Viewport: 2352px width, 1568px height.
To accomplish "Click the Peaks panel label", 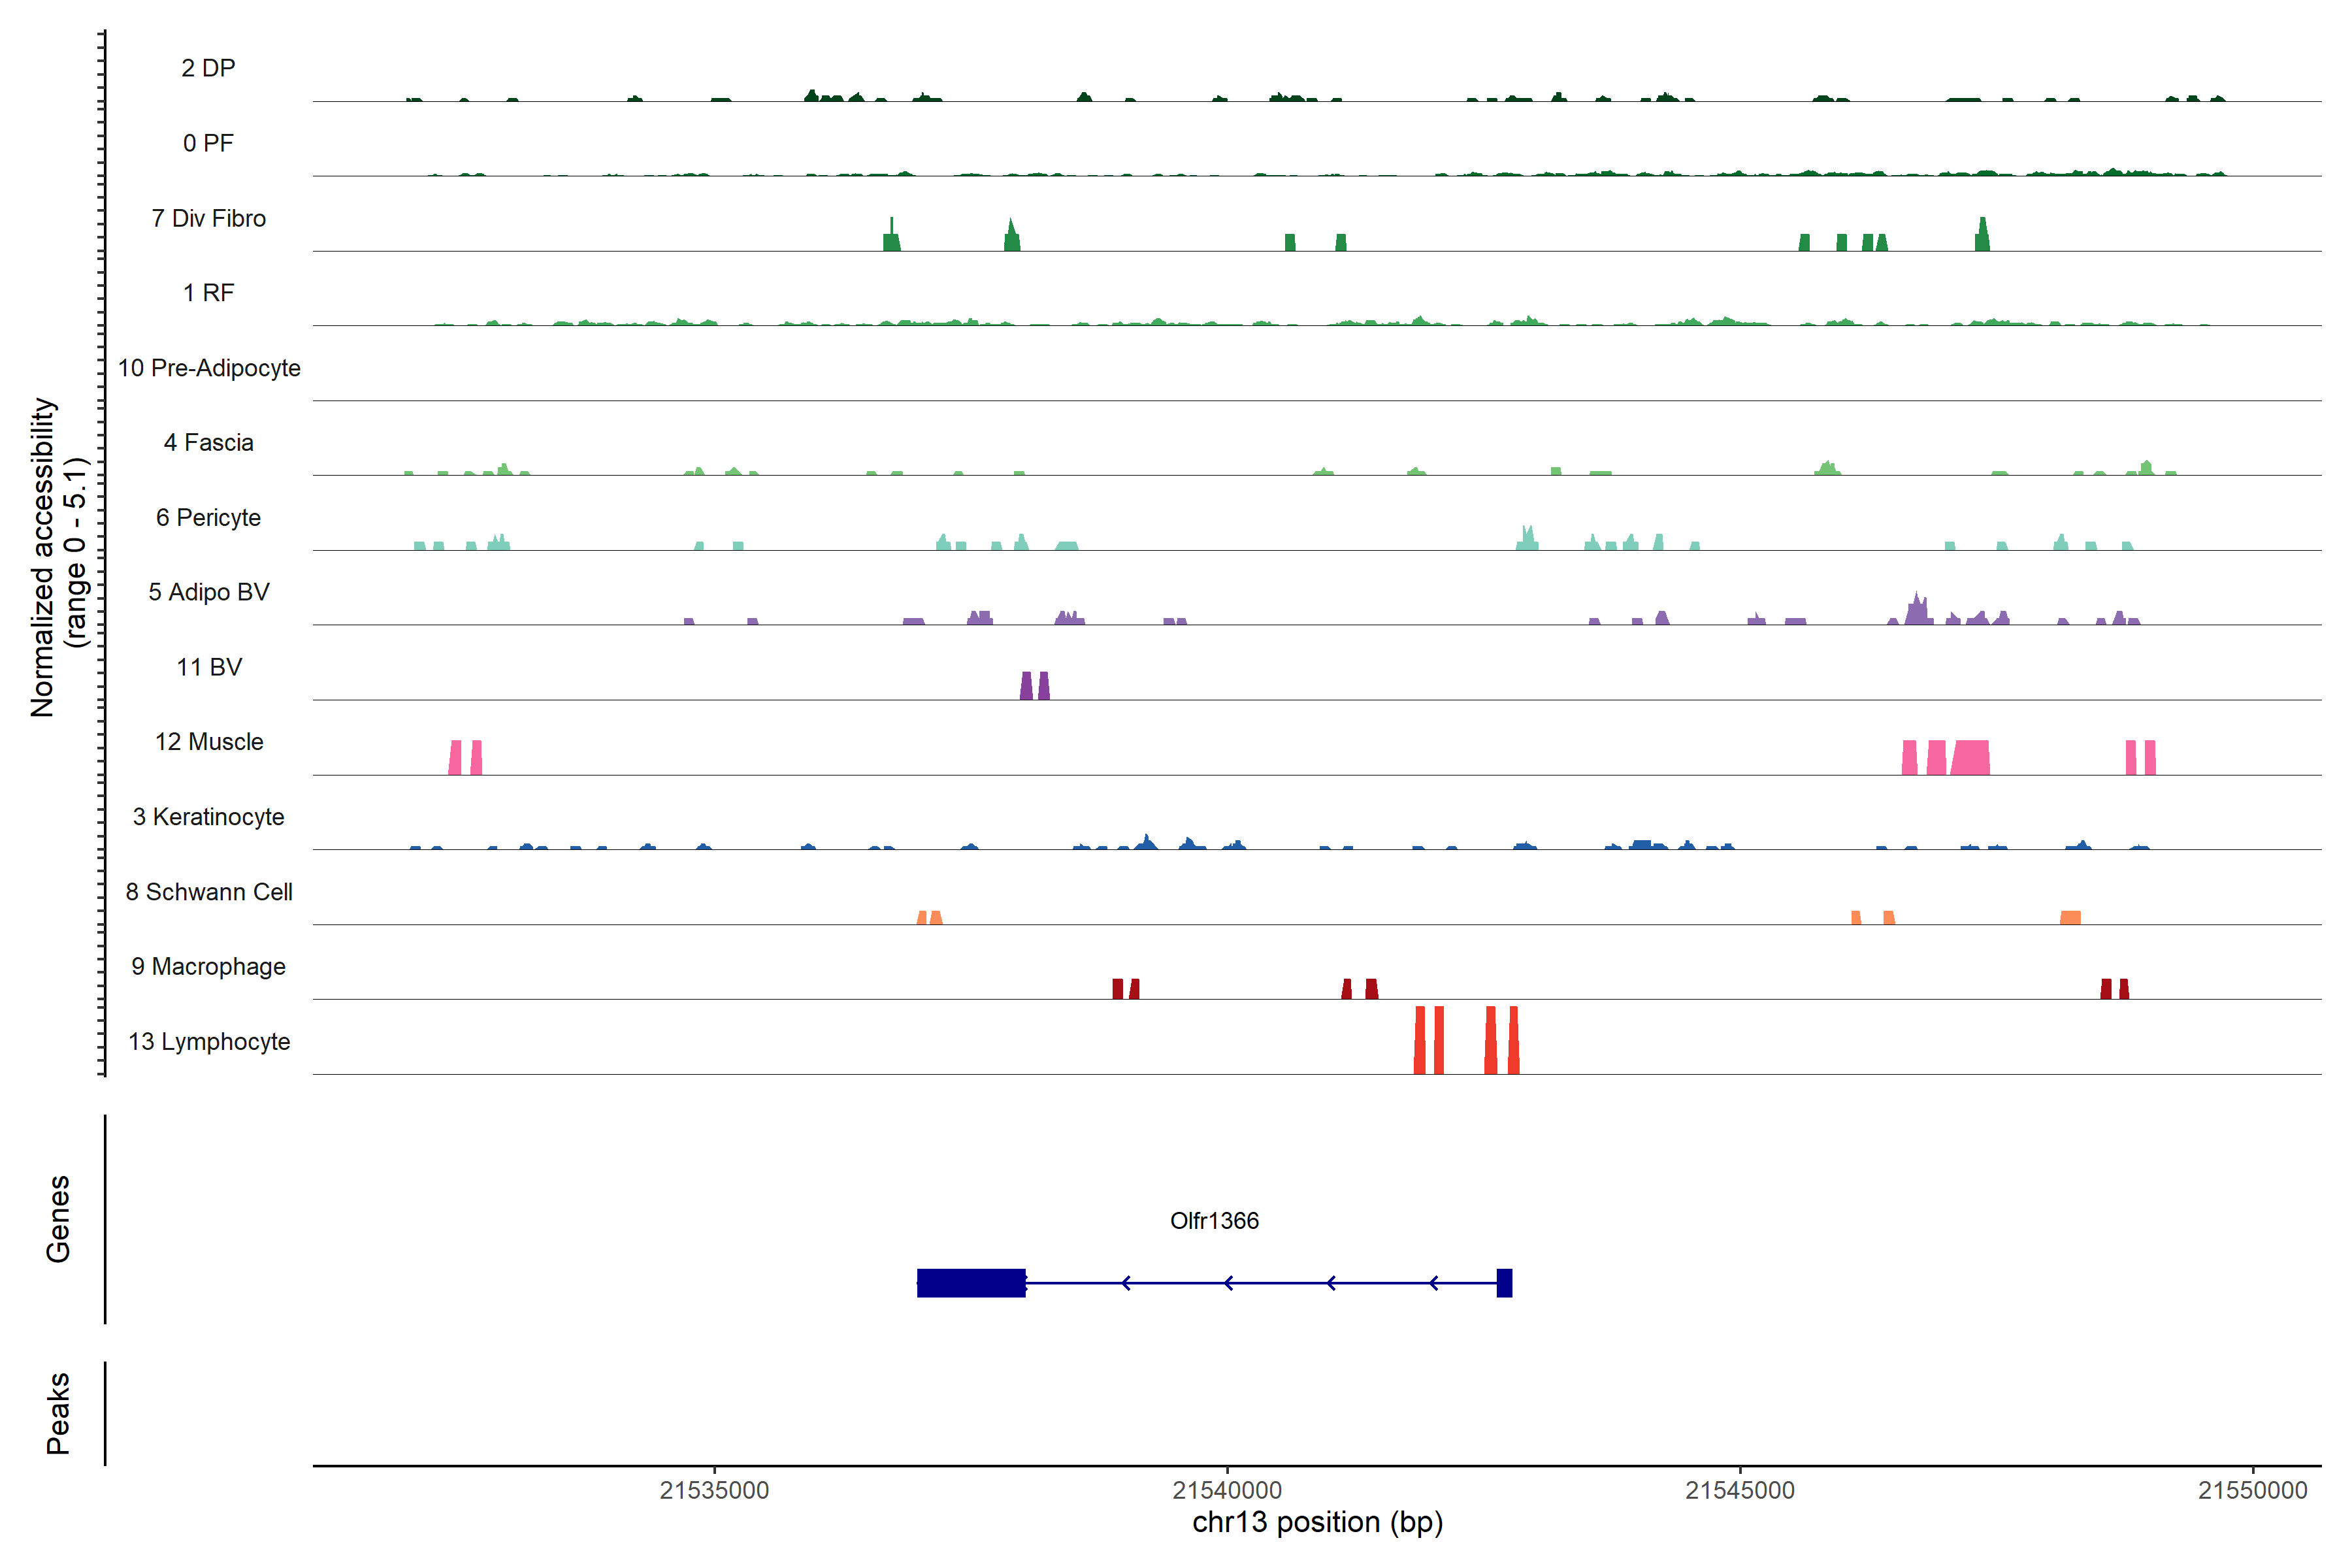I will (58, 1413).
